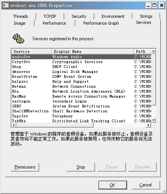Viewport: 167px width, 194px height.
Task: Select the EventSystem service row
Action: point(81,77)
